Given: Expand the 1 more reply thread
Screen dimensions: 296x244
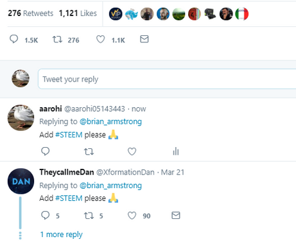Looking at the screenshot, I should 61,234.
